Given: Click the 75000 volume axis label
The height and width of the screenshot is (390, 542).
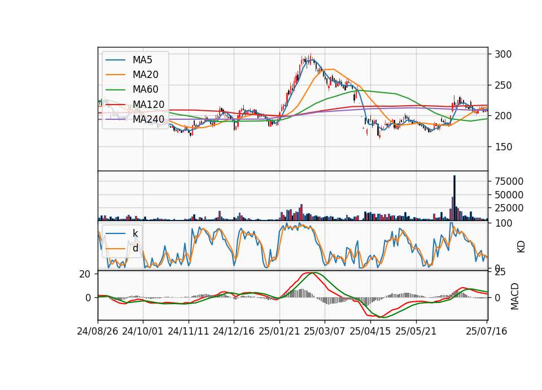Looking at the screenshot, I should 509,181.
